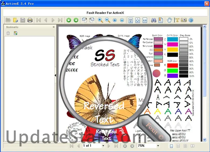Add new bookmark icon in Bookmarks panel

(16, 33)
